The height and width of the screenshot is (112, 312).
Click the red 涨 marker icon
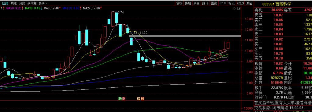coord(123,99)
